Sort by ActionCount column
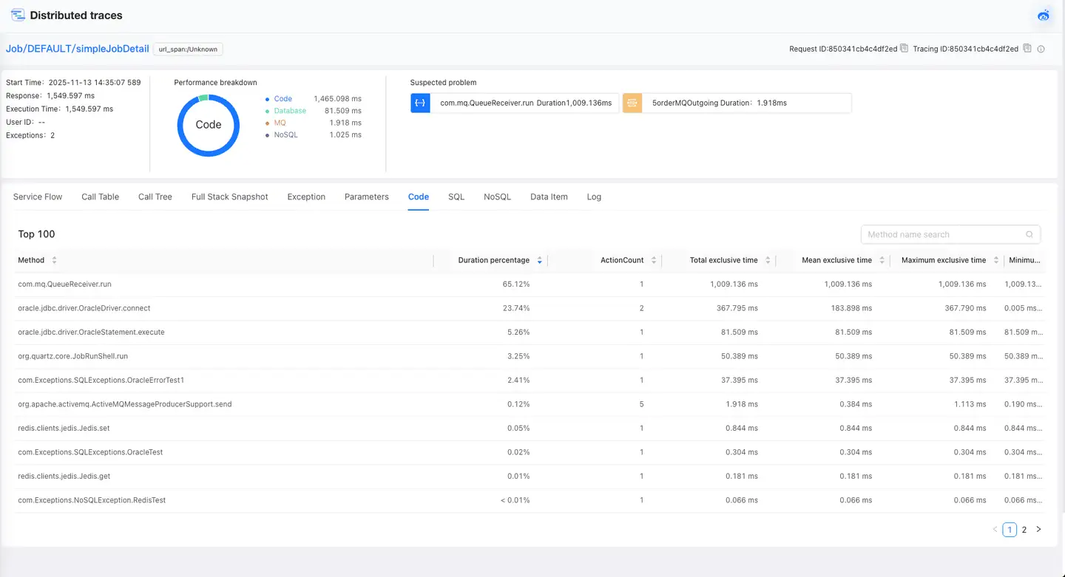This screenshot has width=1065, height=577. (x=653, y=261)
